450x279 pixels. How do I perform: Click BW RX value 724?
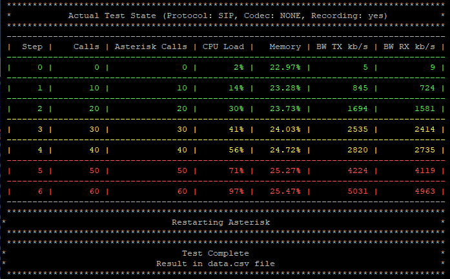pos(427,88)
